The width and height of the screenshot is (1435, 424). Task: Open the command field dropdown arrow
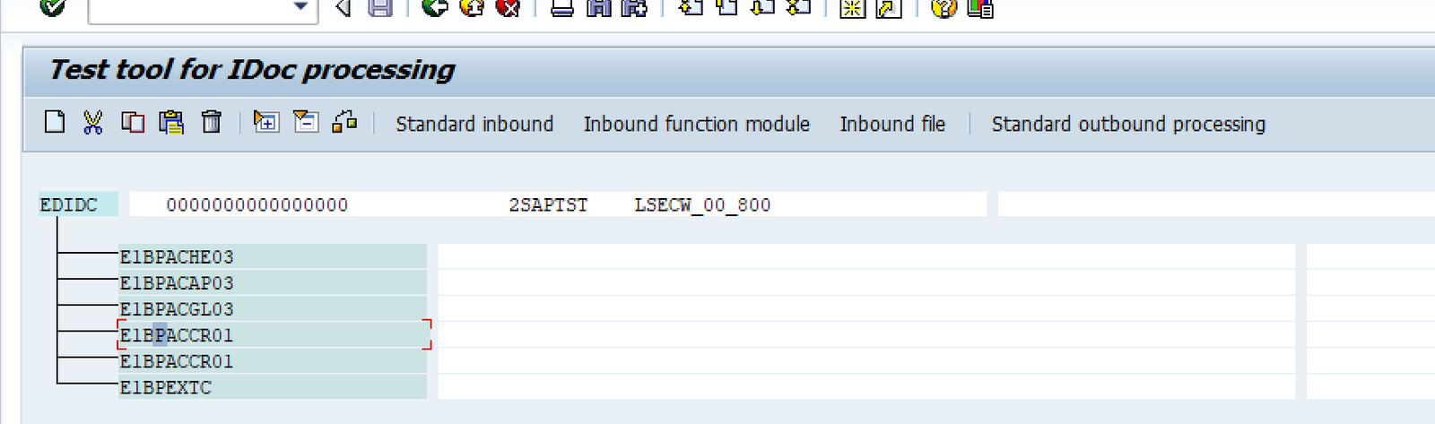[x=301, y=8]
